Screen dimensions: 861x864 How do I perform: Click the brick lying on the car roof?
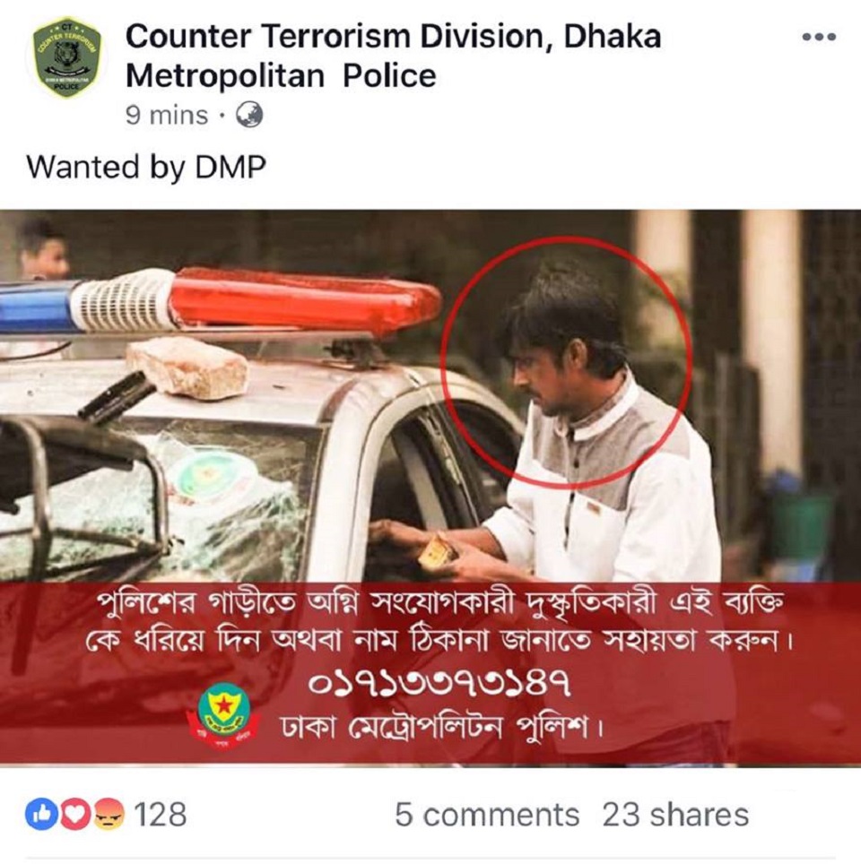tap(187, 367)
